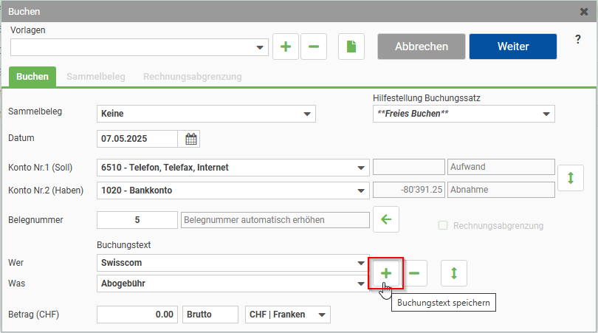Click the Betrag (CHF) amount field
The image size is (598, 333).
pyautogui.click(x=137, y=315)
